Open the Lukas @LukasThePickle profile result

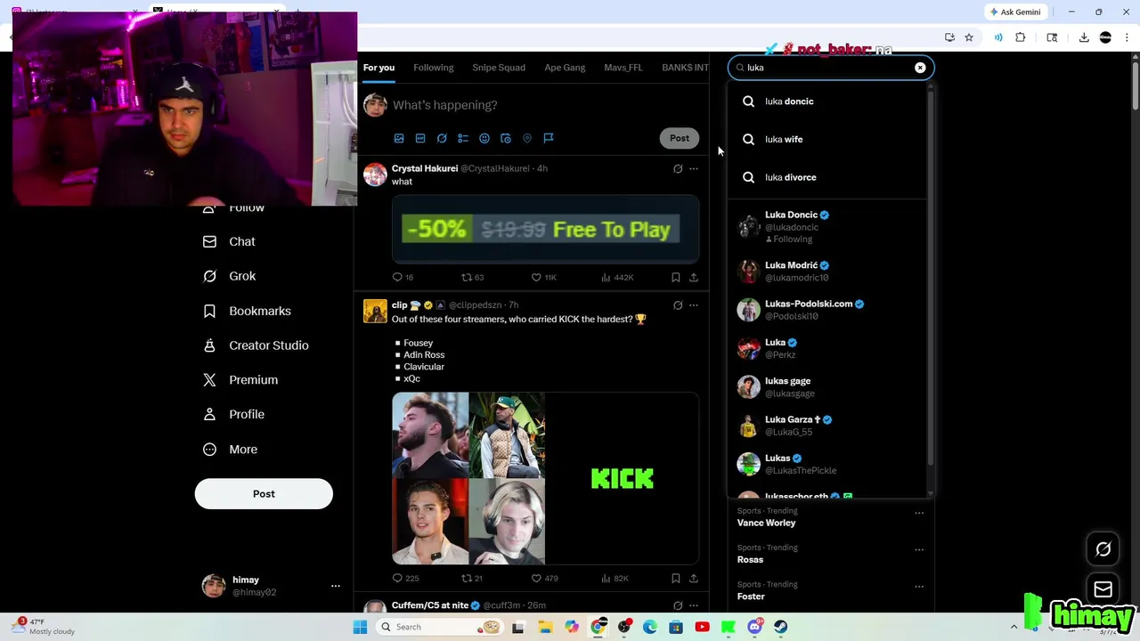pyautogui.click(x=828, y=464)
